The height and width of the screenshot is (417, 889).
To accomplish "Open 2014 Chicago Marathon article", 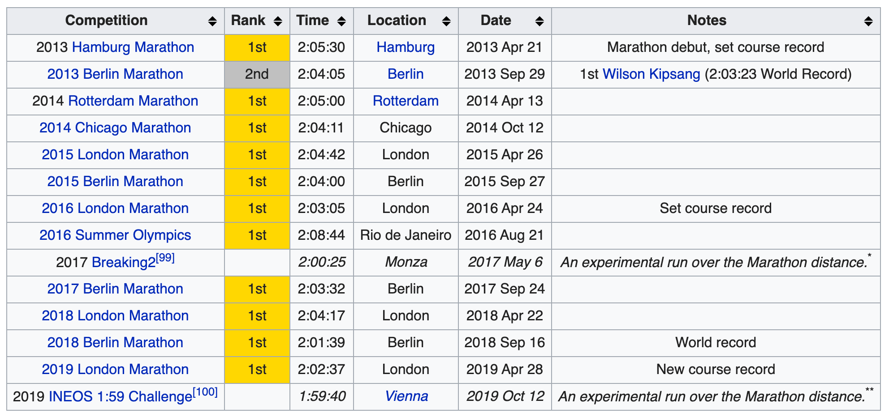I will click(115, 128).
